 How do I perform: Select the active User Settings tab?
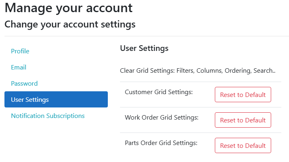click(56, 99)
